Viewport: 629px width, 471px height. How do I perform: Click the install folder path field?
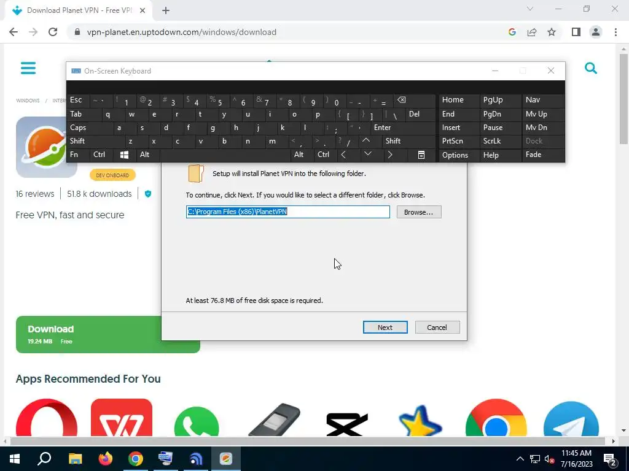tap(287, 212)
